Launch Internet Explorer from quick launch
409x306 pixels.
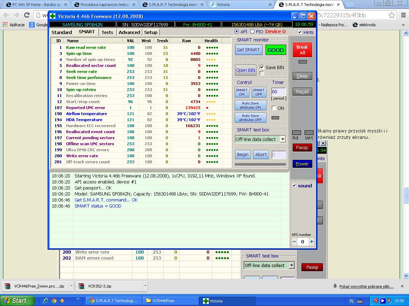[46, 301]
